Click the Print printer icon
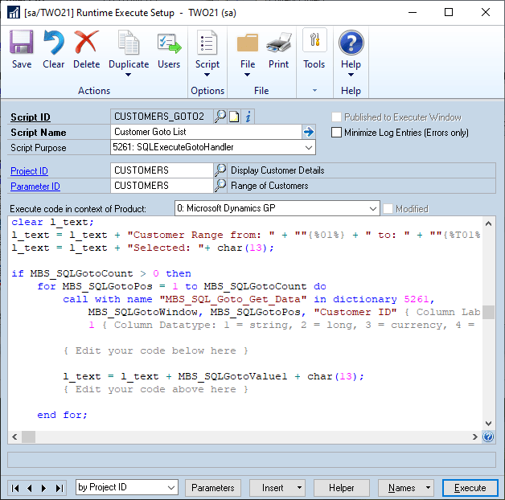The height and width of the screenshot is (500, 505). click(278, 43)
